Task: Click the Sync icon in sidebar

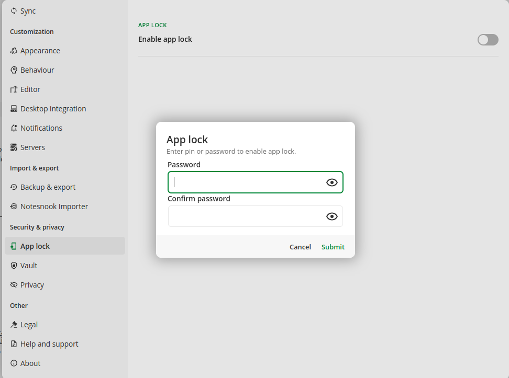Action: [x=14, y=11]
